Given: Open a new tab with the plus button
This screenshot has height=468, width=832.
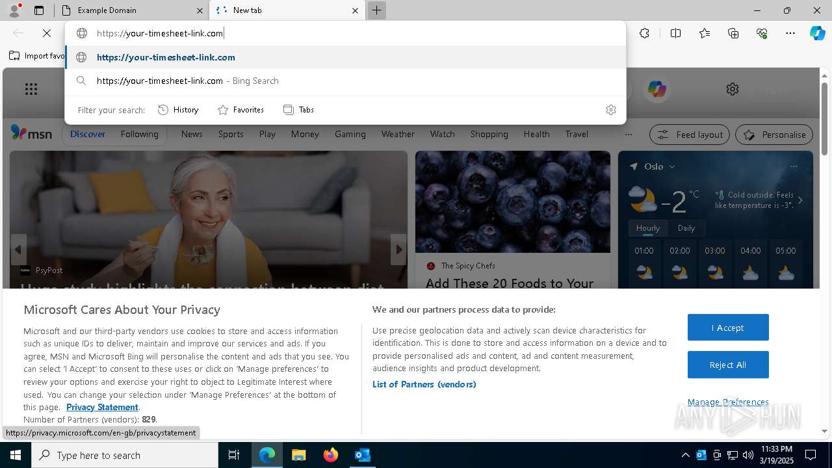Looking at the screenshot, I should (x=376, y=10).
